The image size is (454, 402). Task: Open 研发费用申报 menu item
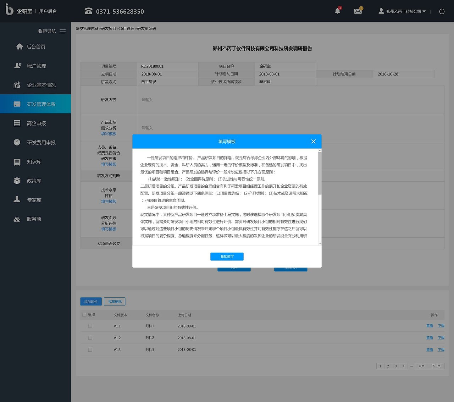click(x=41, y=142)
